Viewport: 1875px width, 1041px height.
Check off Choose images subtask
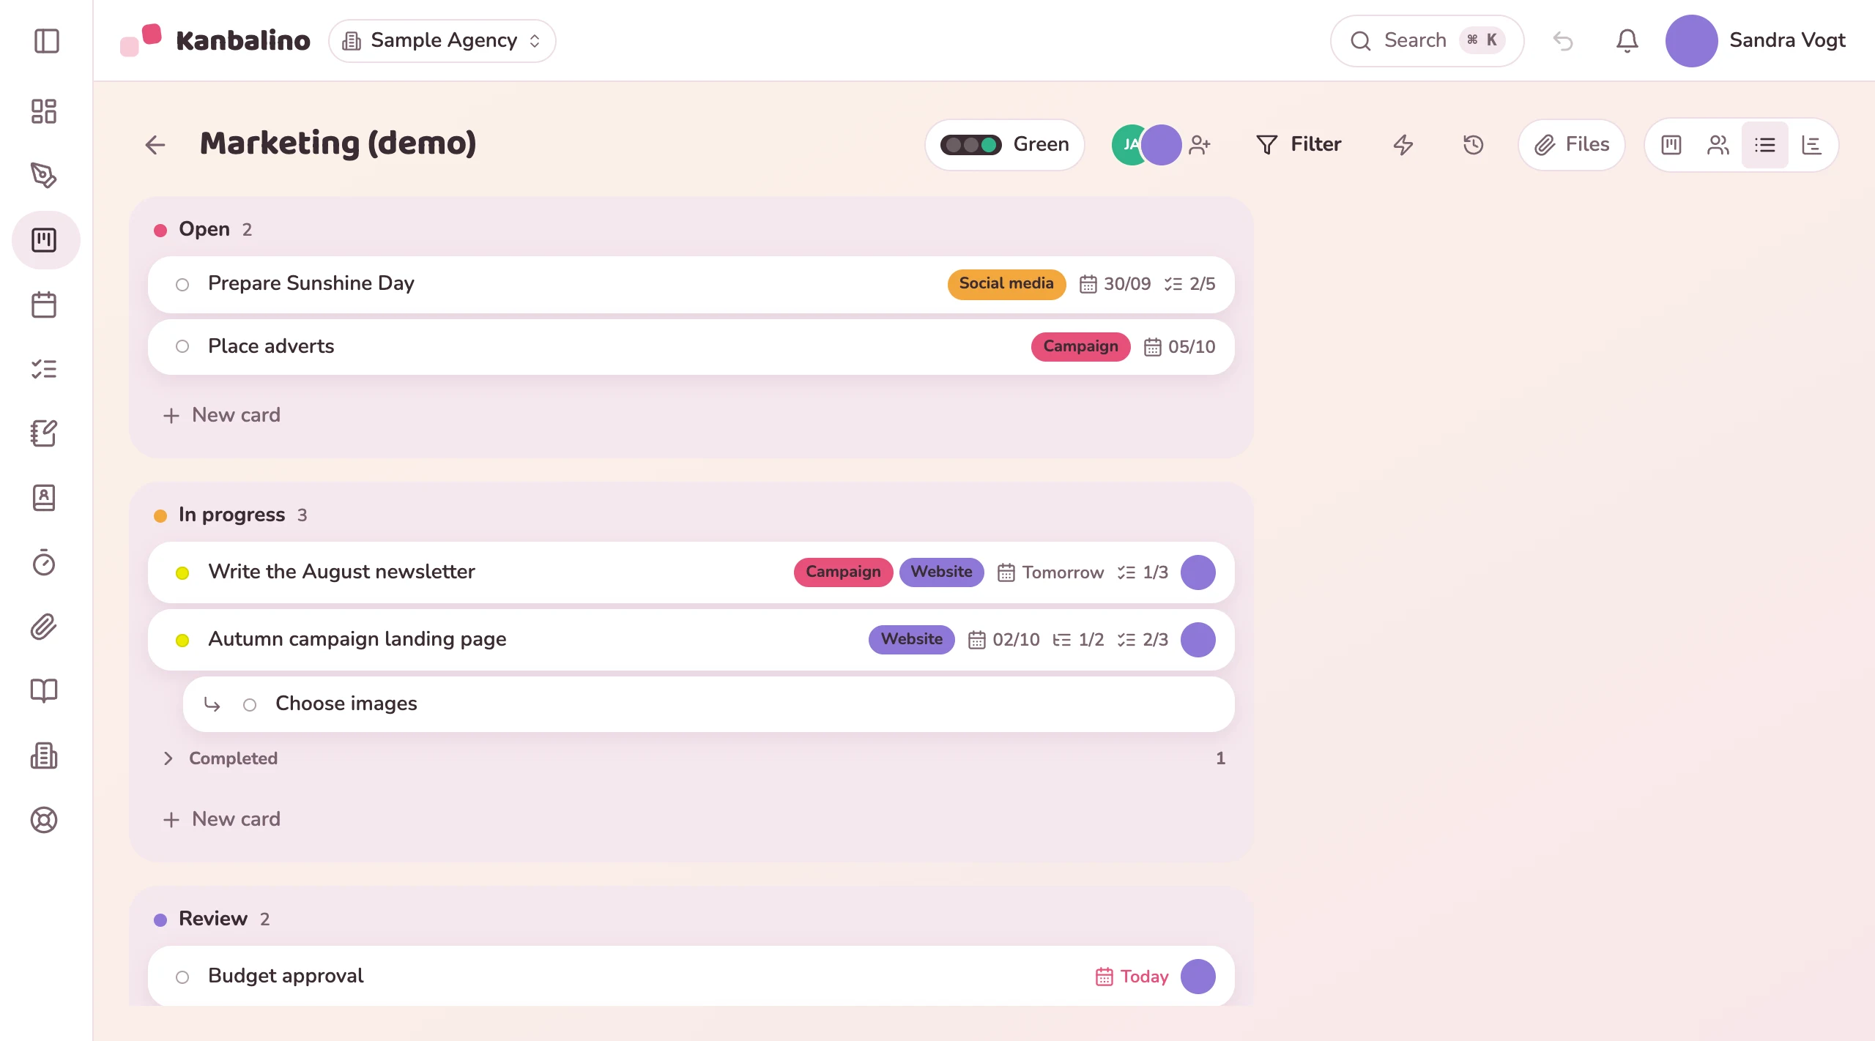[250, 705]
